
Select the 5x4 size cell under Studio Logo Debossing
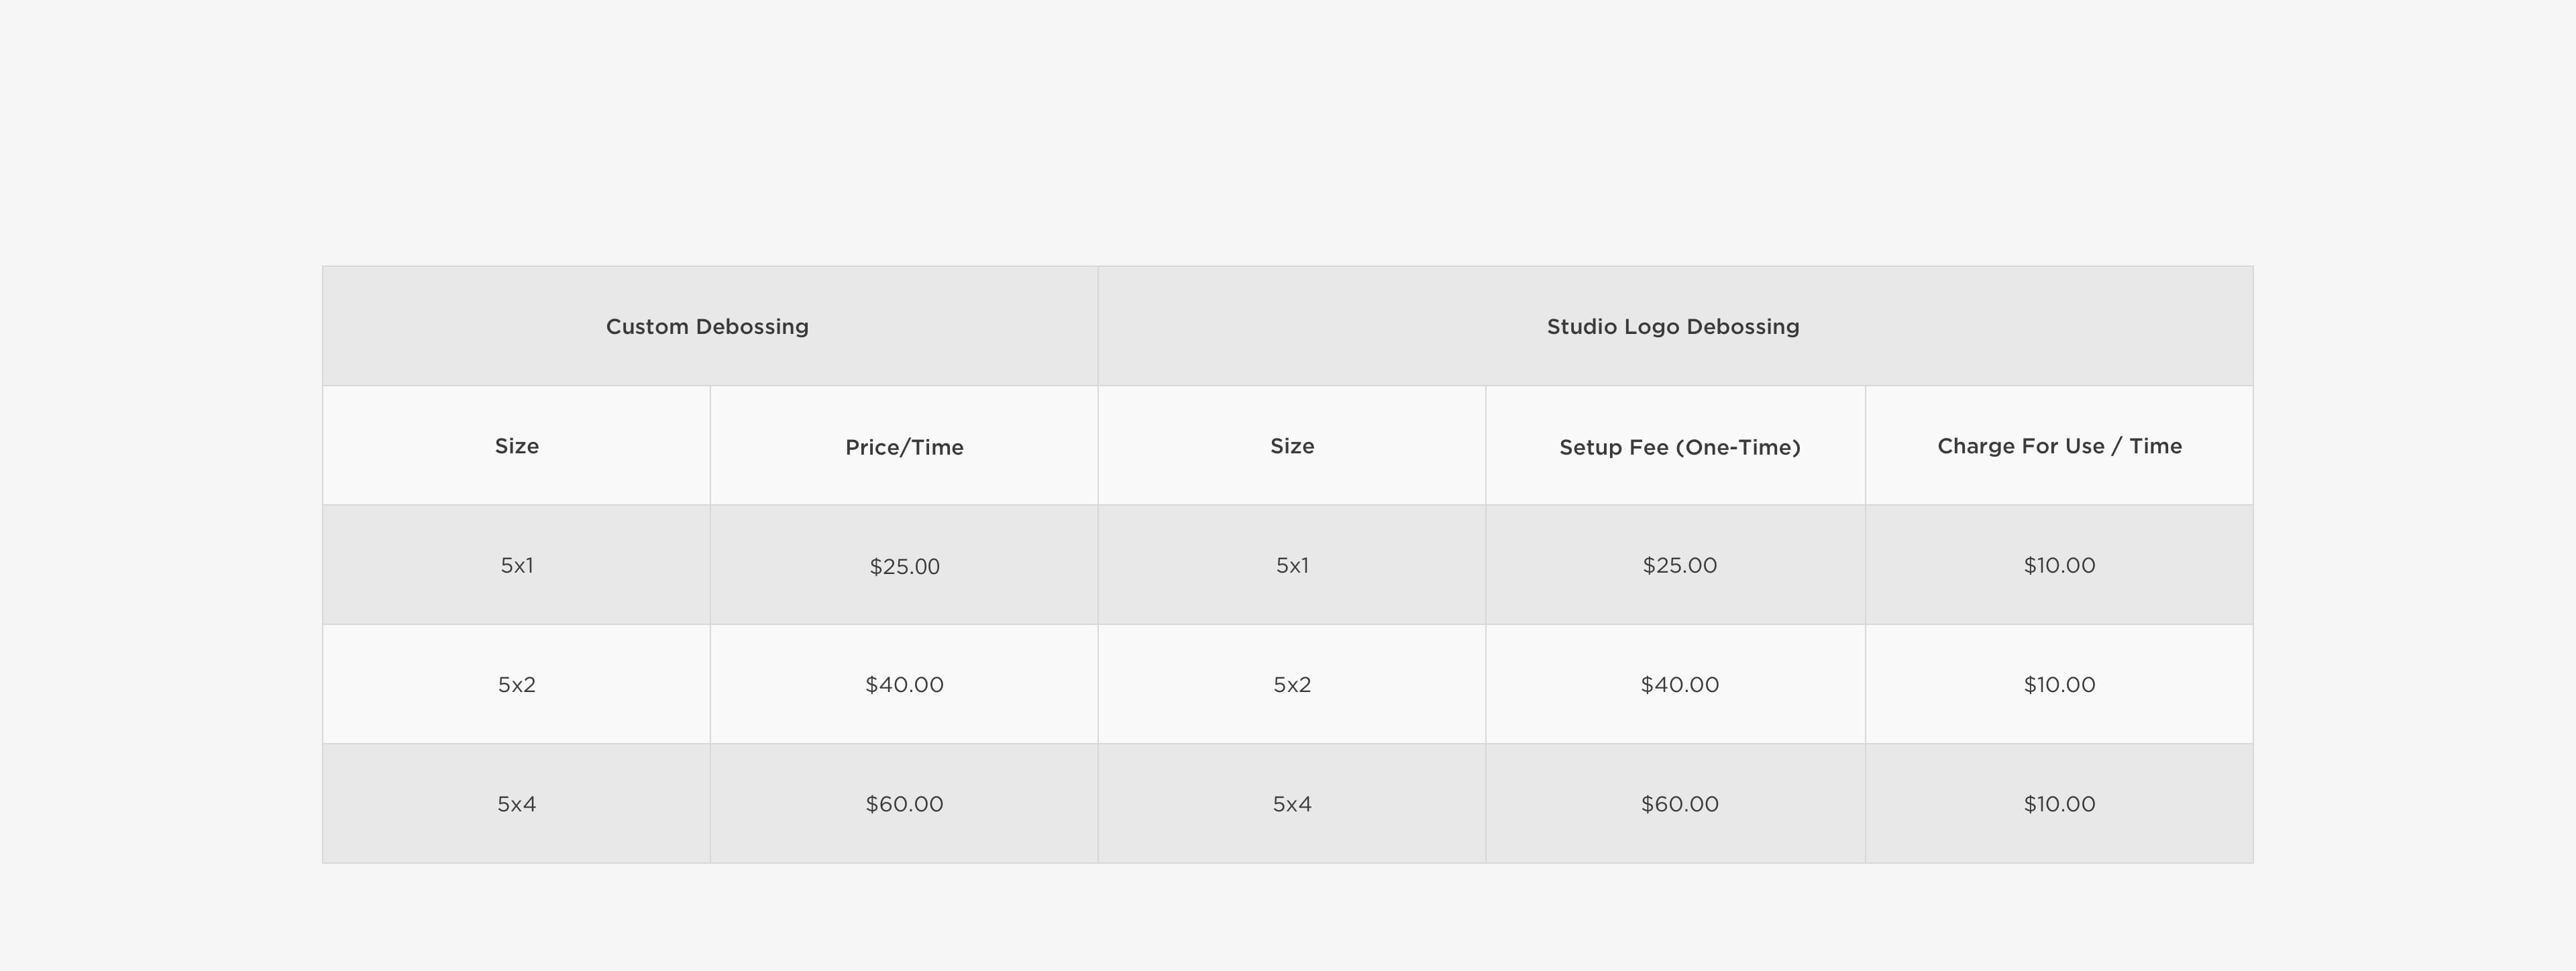tap(1292, 803)
